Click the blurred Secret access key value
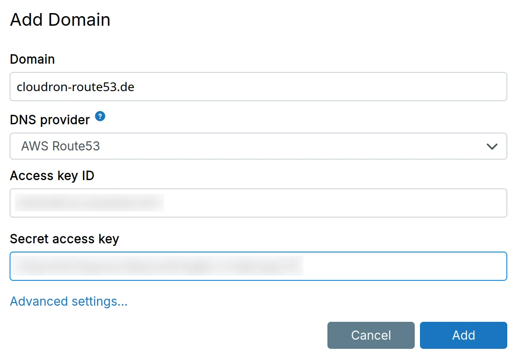Screen dimensions: 516x358 [157, 266]
